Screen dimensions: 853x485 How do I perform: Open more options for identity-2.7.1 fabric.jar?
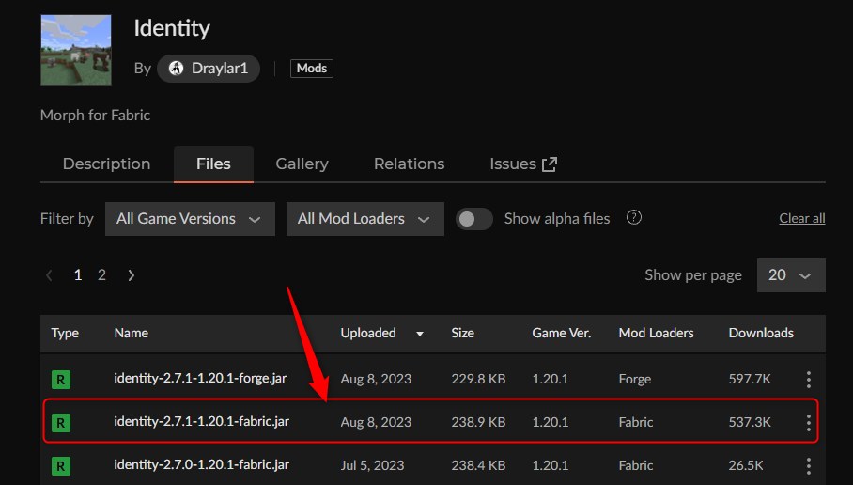(808, 423)
